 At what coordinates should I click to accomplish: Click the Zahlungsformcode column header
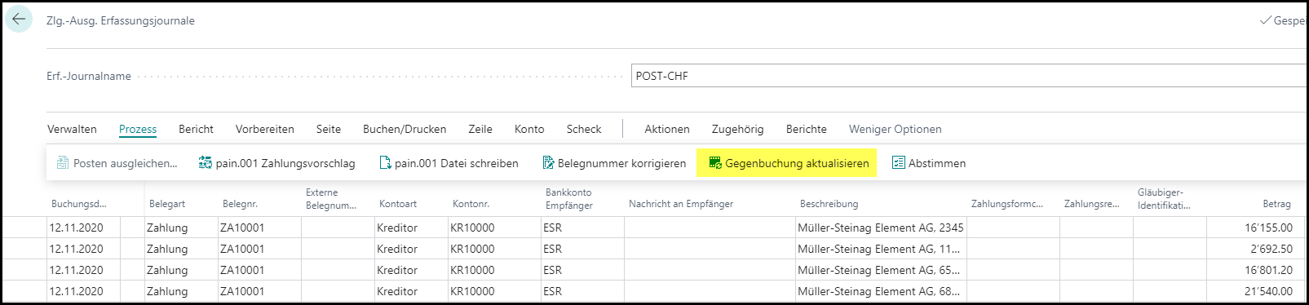1007,204
